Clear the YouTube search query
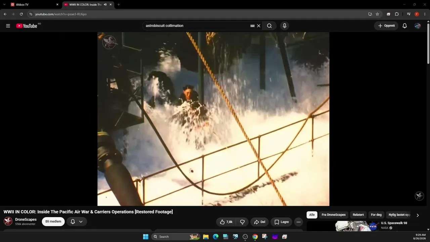 coord(259,26)
